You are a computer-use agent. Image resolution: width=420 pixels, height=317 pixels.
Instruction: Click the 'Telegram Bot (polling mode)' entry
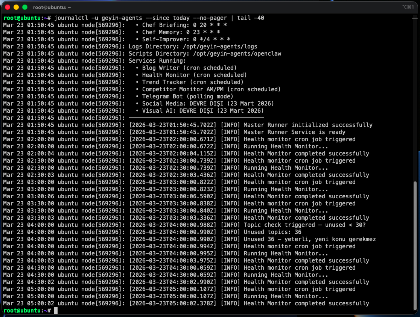(187, 96)
